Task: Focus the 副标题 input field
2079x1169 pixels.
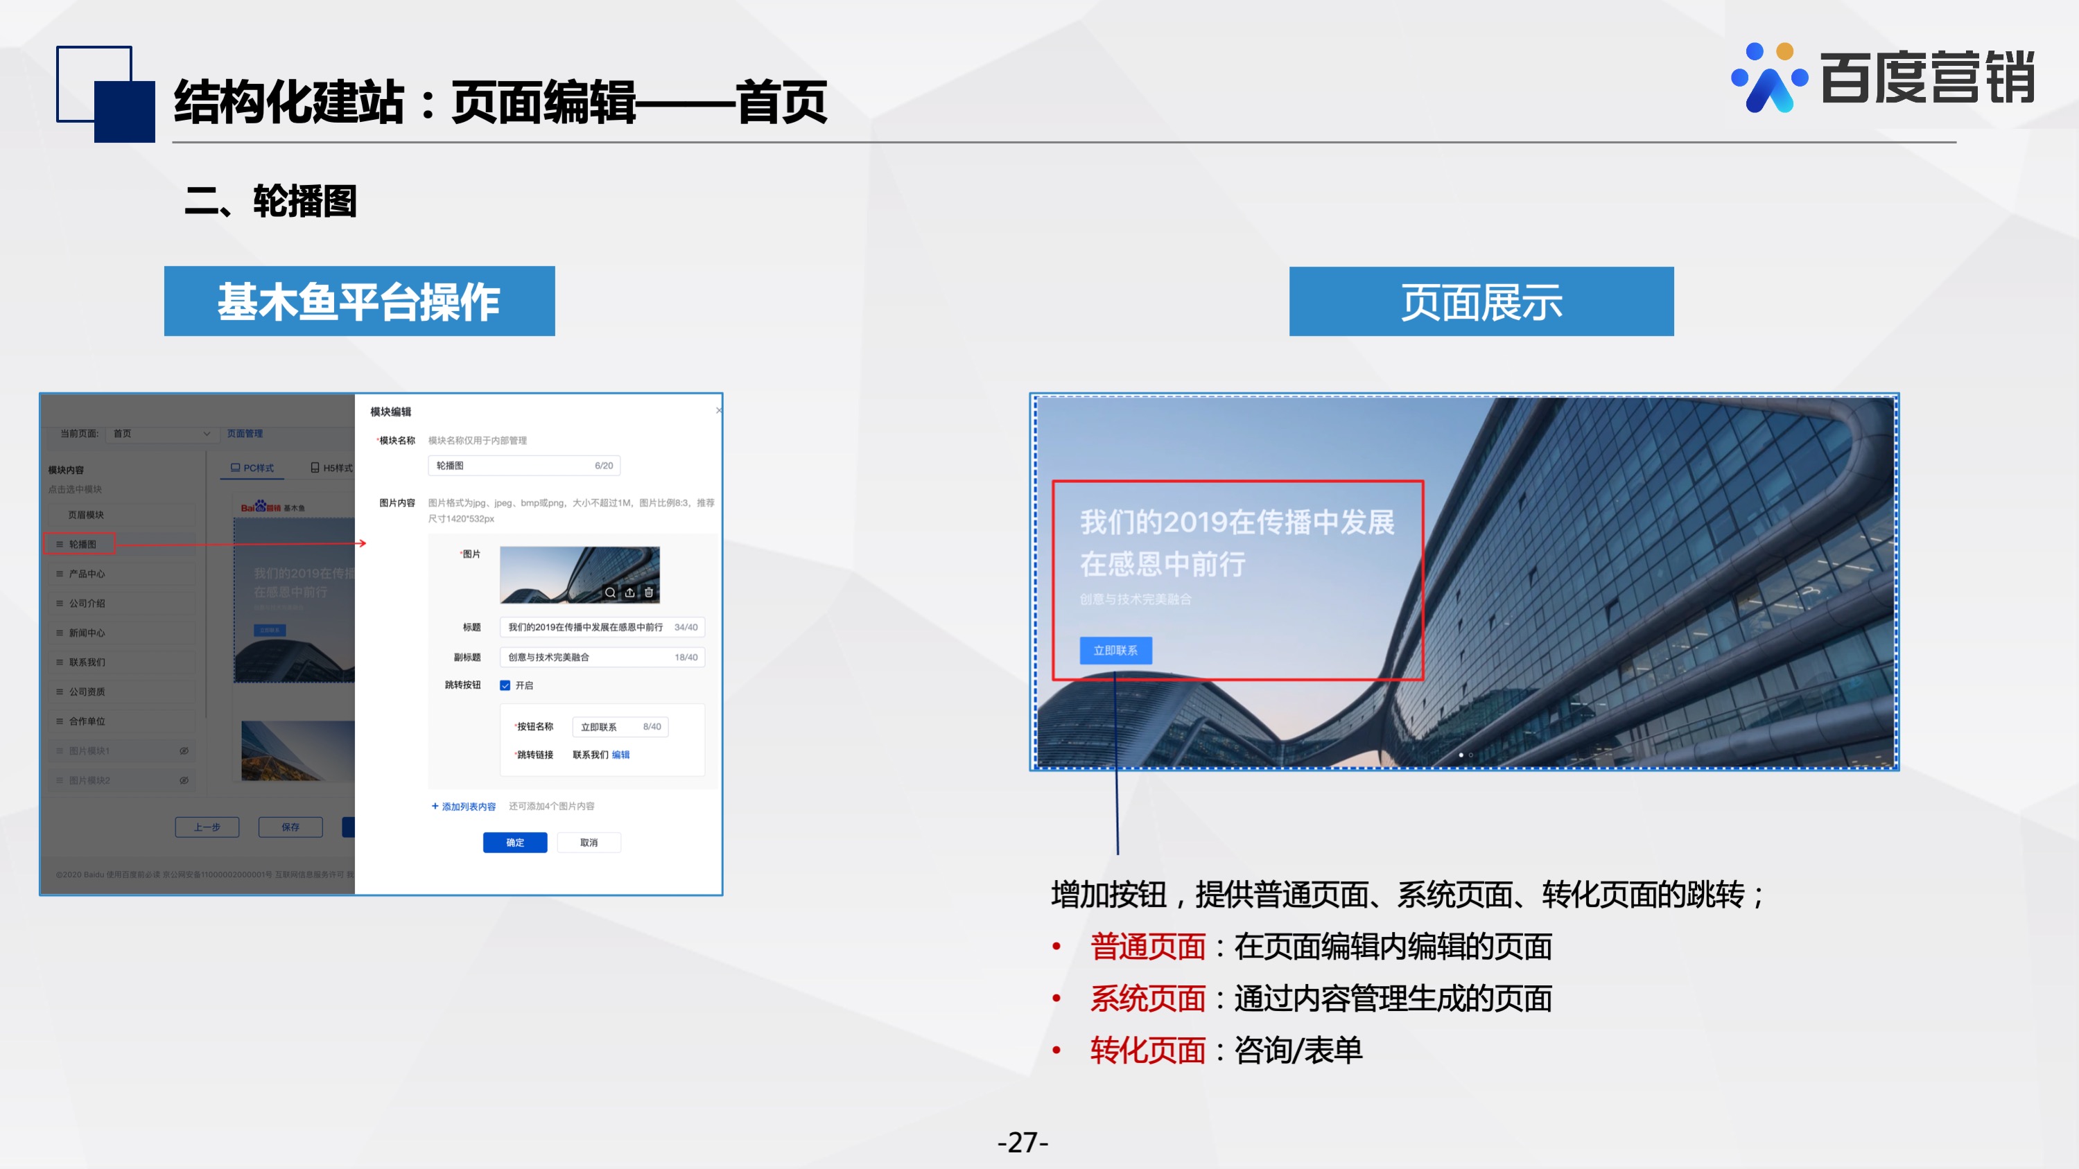Action: 603,657
